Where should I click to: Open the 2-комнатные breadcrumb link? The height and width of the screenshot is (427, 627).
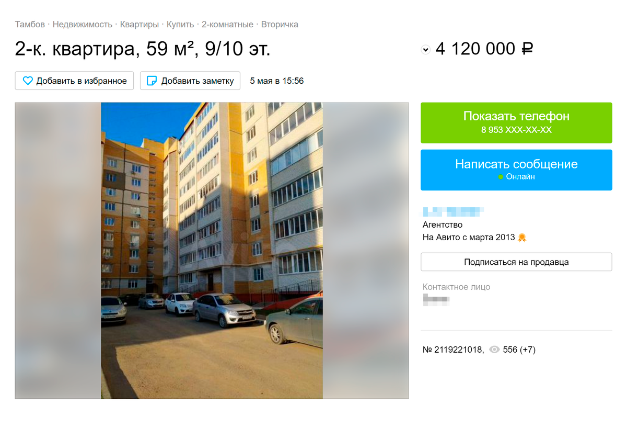[x=227, y=25]
